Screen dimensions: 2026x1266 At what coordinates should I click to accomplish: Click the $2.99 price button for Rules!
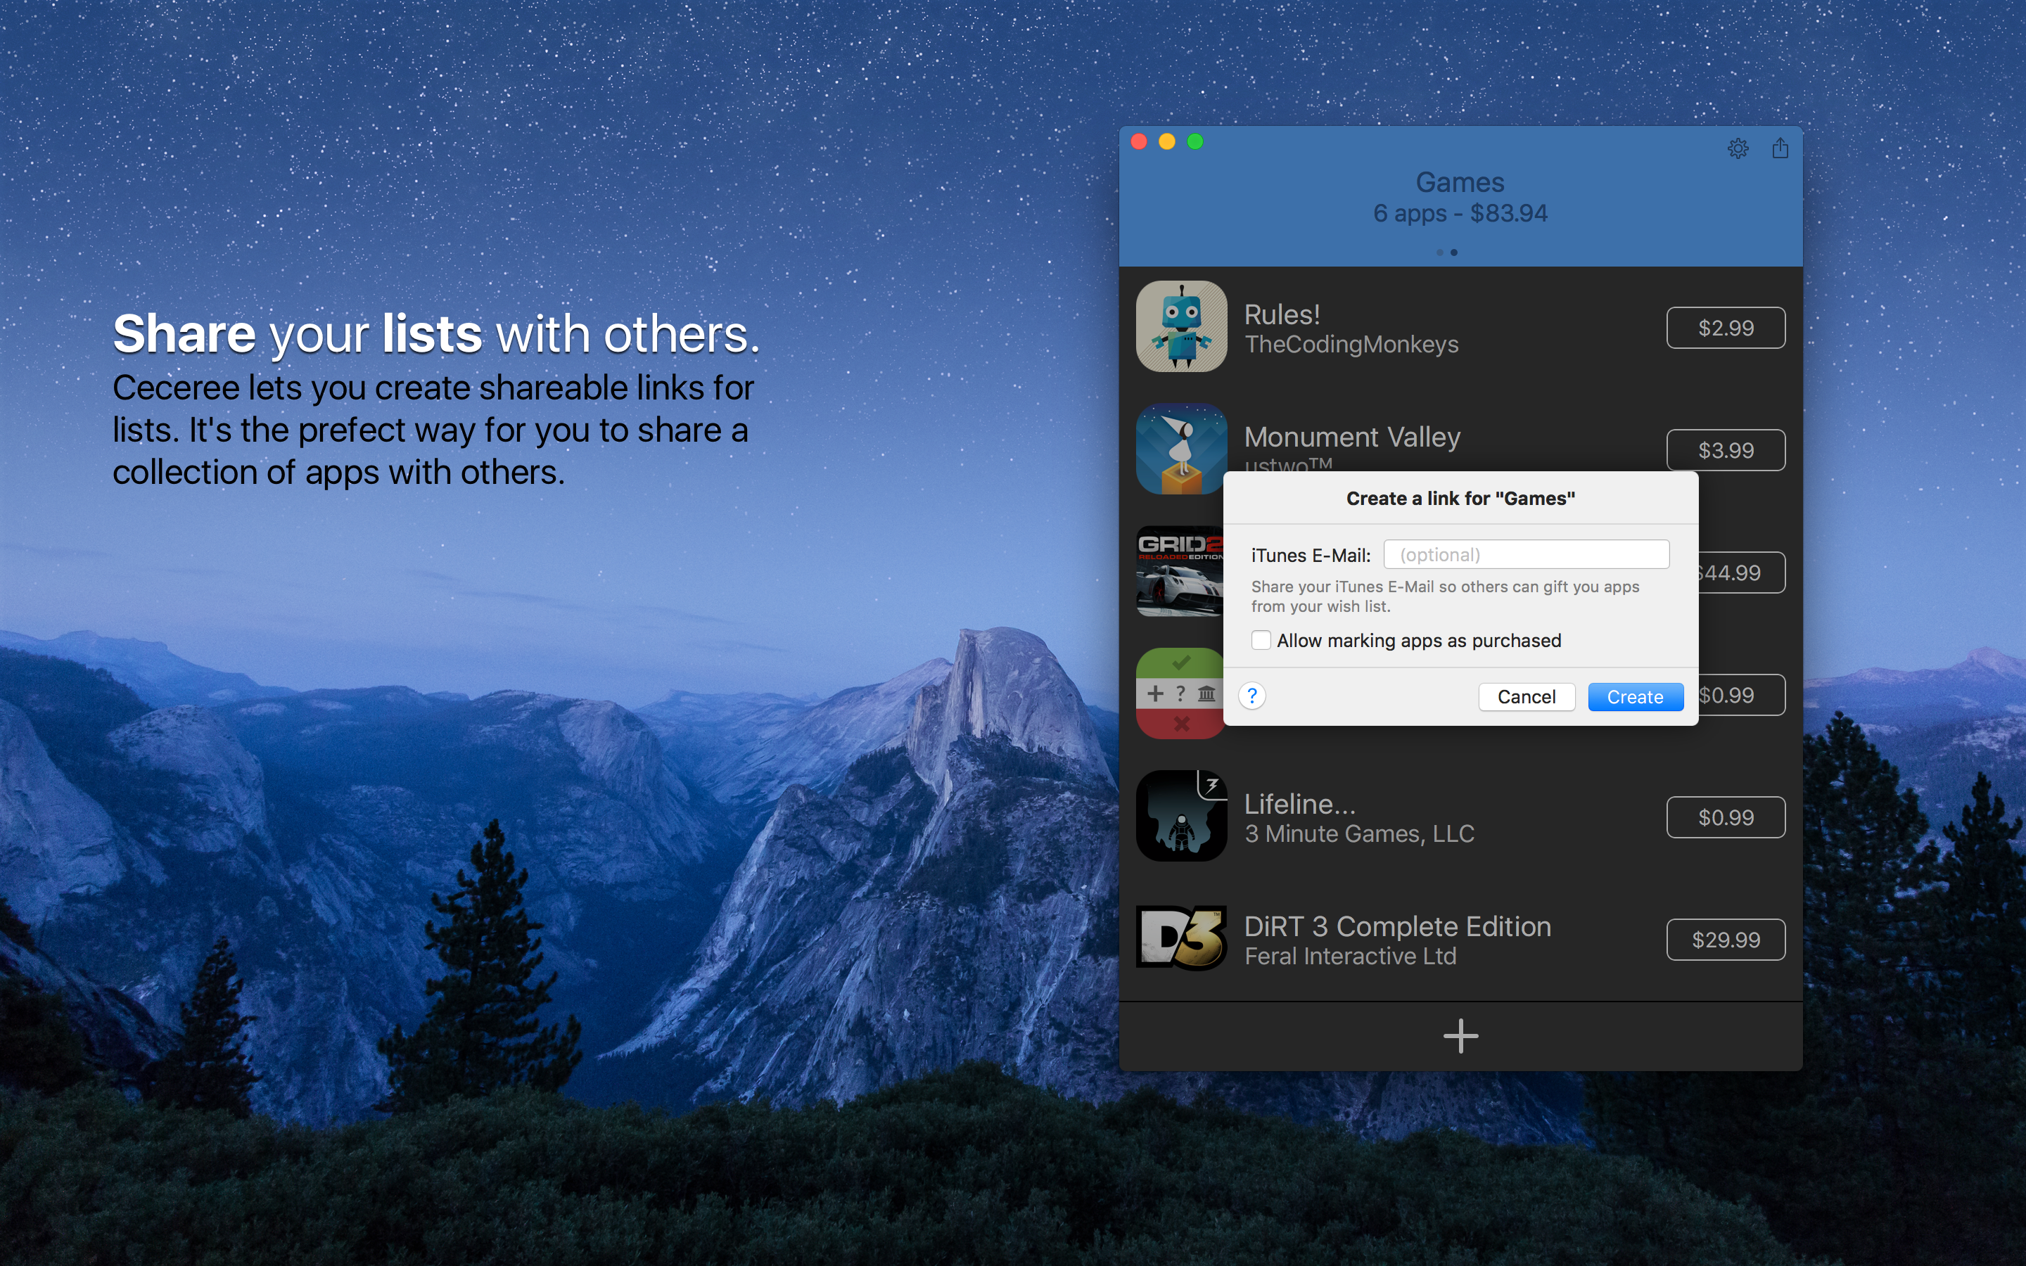[x=1725, y=327]
